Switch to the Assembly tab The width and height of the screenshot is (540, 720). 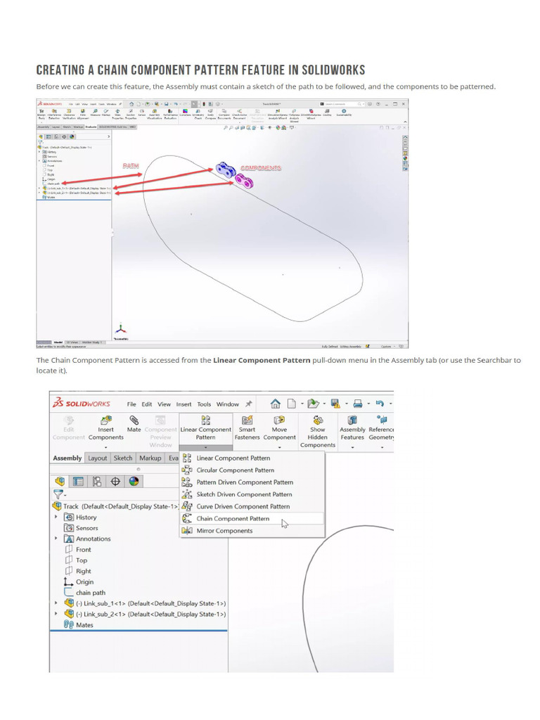tap(67, 458)
